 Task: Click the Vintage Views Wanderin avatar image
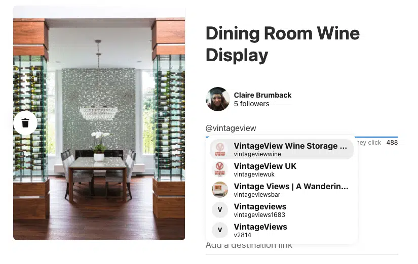[x=220, y=190]
